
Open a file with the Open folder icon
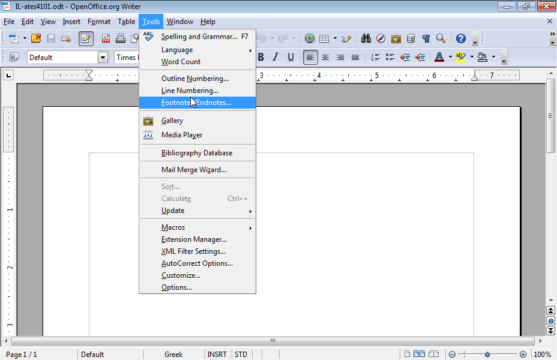[36, 38]
